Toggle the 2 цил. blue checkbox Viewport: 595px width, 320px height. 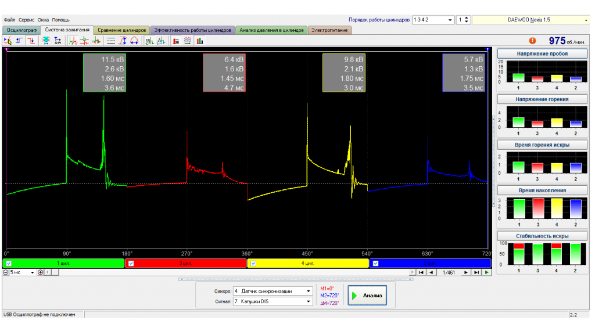(375, 263)
